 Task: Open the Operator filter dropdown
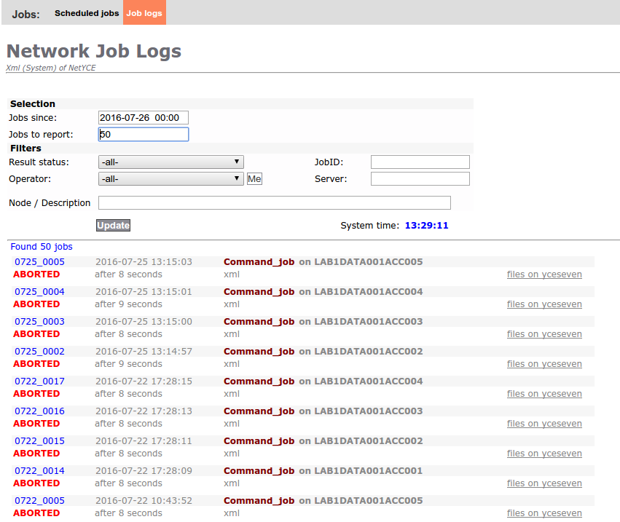coord(170,178)
